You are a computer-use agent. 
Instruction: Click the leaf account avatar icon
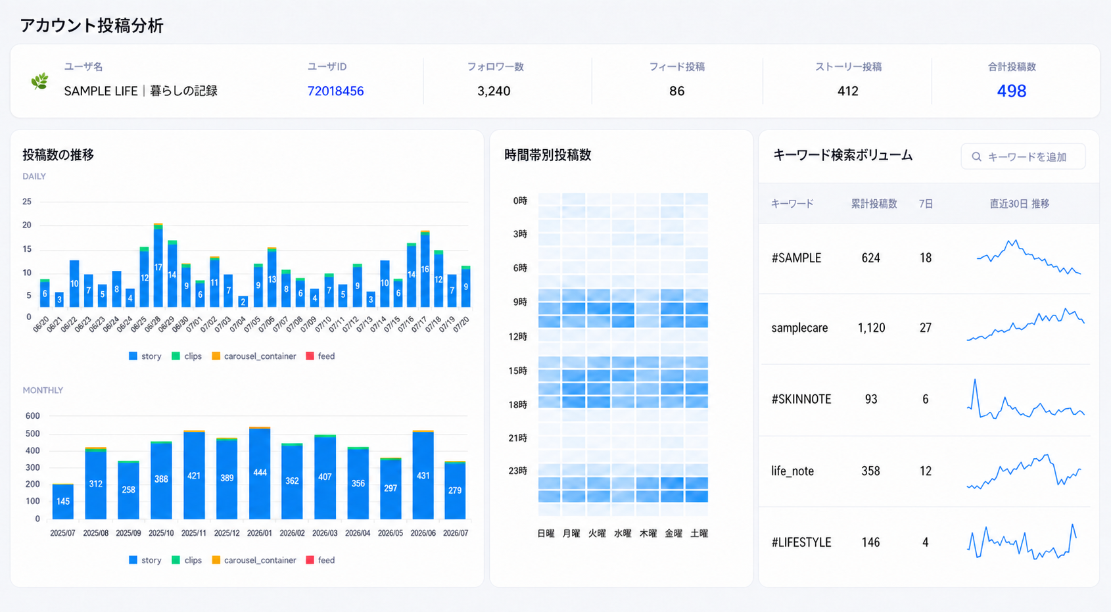(39, 82)
